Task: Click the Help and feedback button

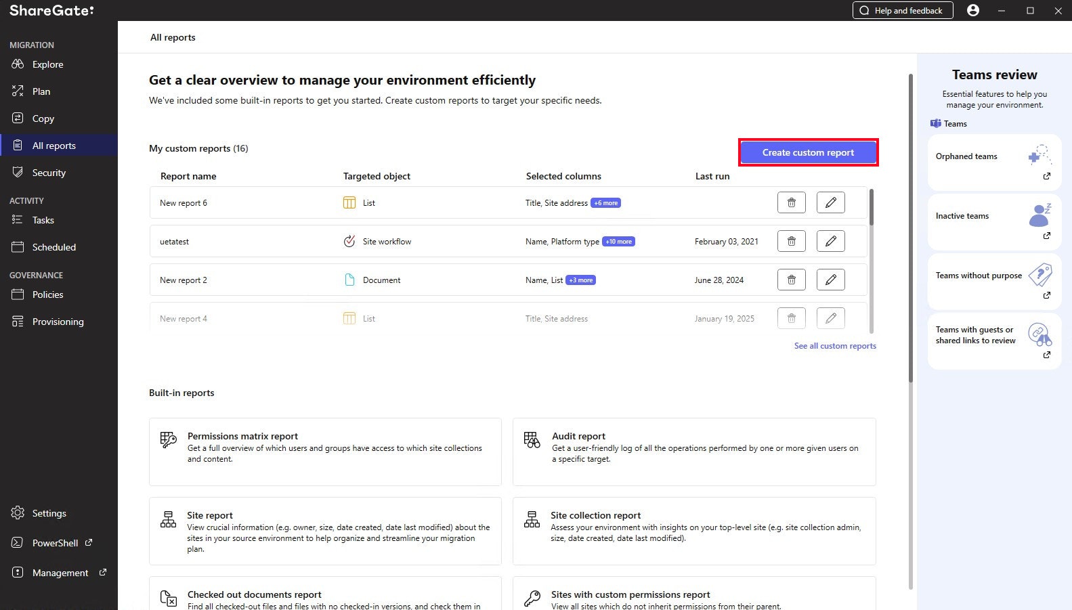Action: [x=903, y=10]
